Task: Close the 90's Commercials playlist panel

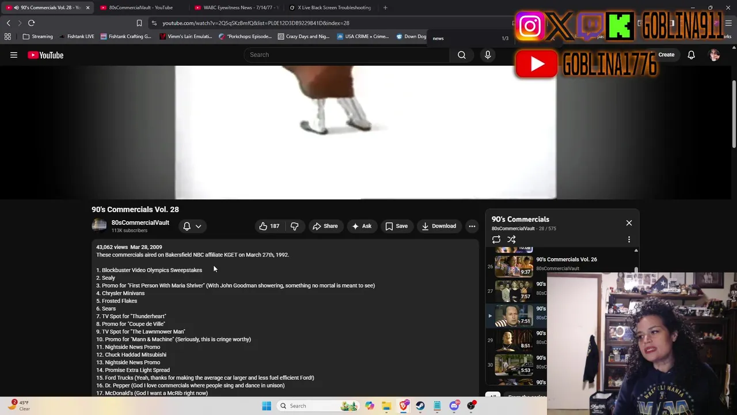Action: pyautogui.click(x=629, y=222)
